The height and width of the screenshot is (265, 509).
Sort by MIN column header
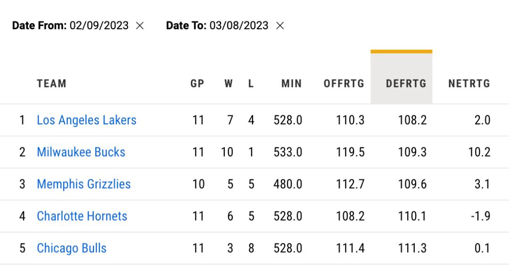291,84
